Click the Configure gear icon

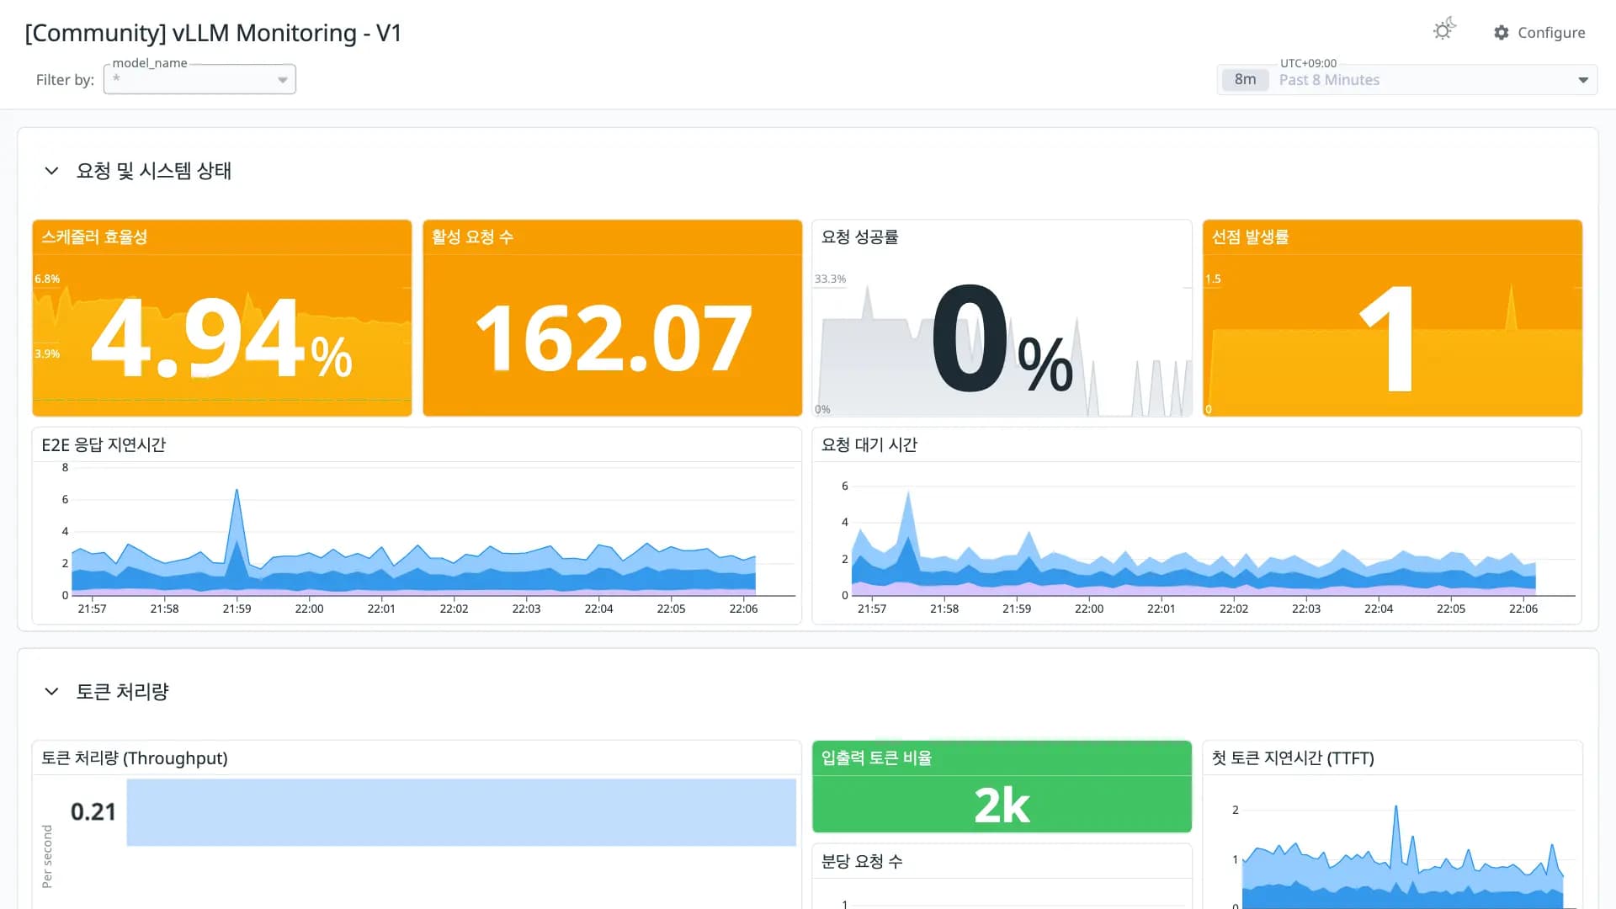click(1502, 32)
